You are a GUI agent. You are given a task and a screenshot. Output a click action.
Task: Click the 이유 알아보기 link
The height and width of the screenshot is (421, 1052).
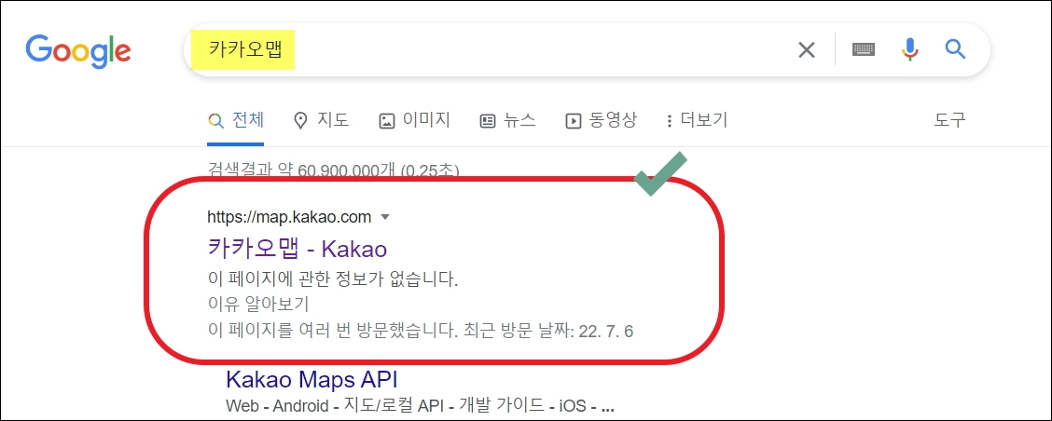click(258, 304)
